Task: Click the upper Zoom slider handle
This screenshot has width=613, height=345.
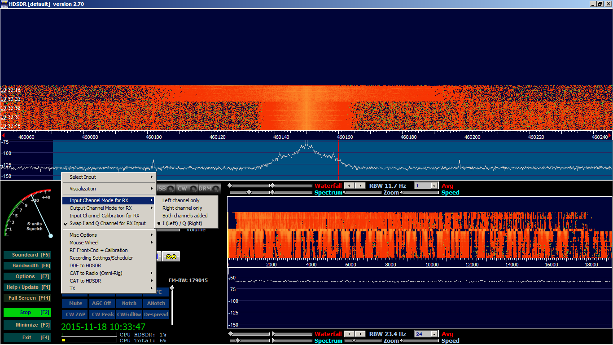Action: [x=344, y=192]
